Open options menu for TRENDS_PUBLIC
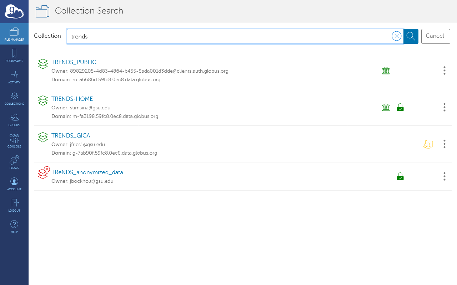 [x=445, y=71]
